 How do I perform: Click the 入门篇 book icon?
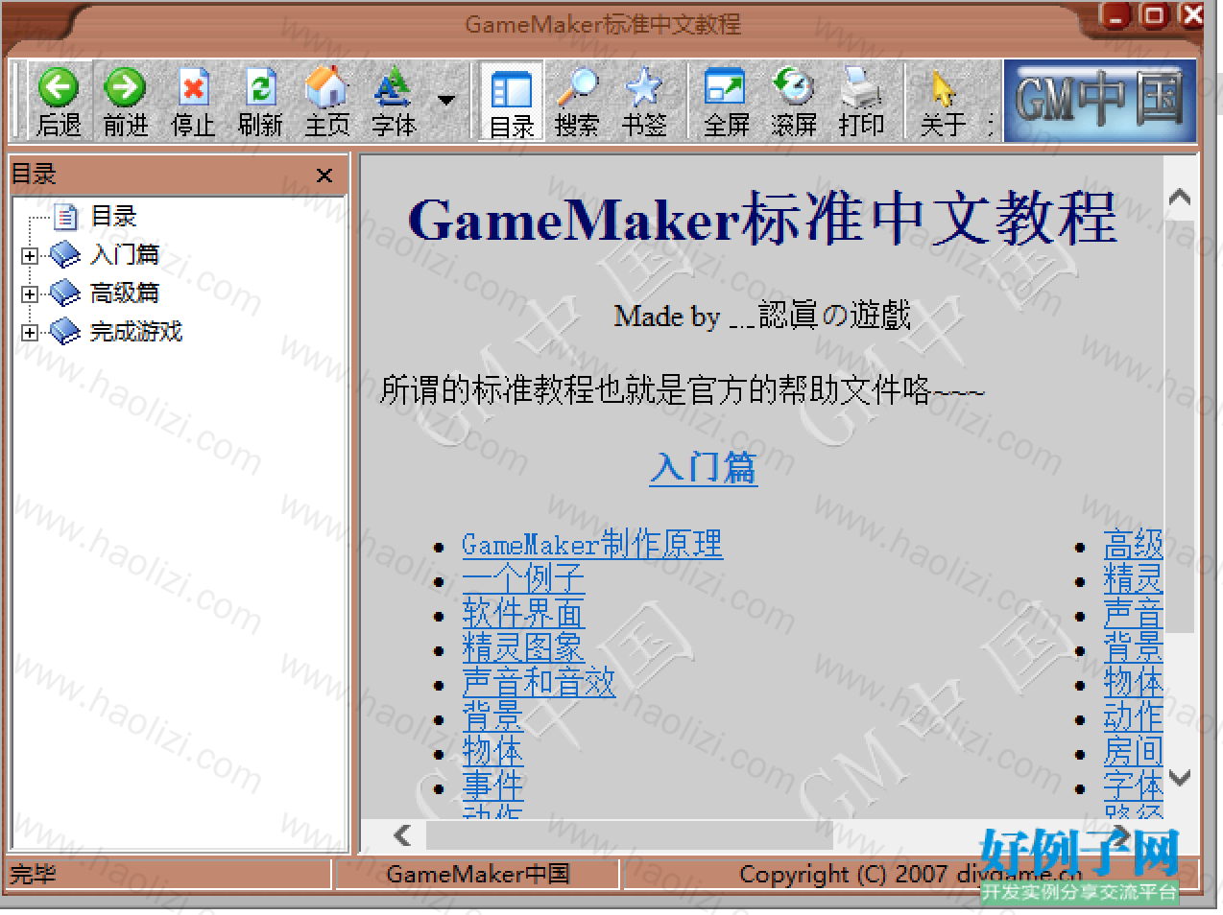[x=65, y=255]
